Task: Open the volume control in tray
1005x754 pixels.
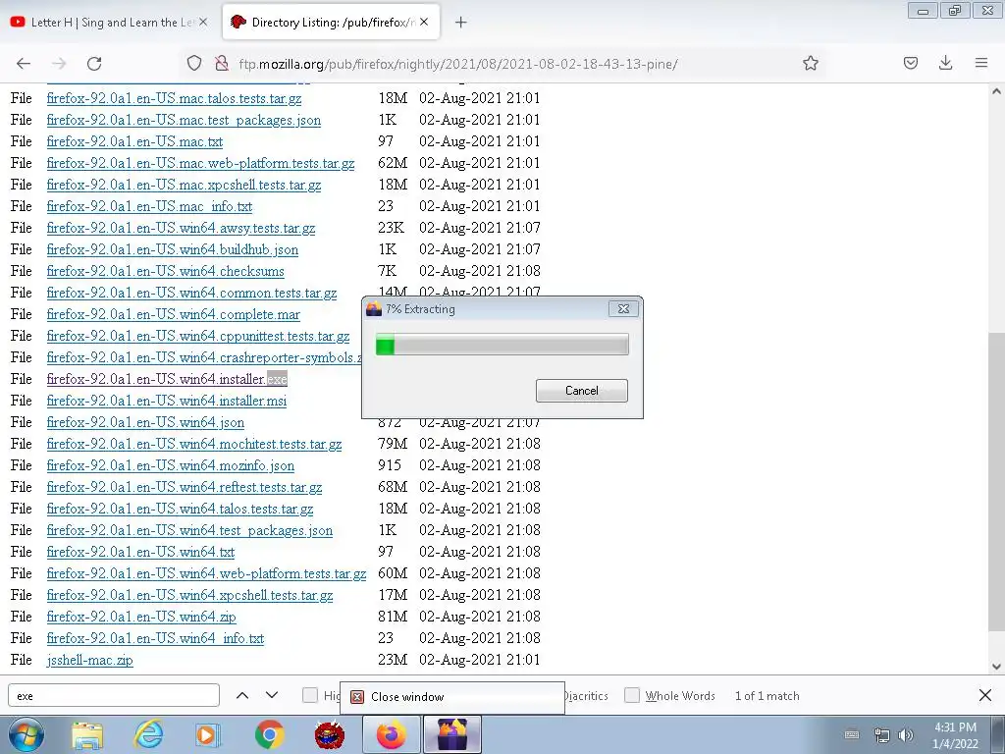Action: (906, 735)
